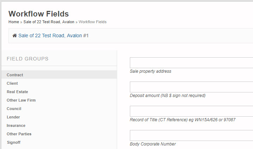Viewport: 253px width, 149px height.
Task: Select the Lender field group
Action: click(x=13, y=117)
